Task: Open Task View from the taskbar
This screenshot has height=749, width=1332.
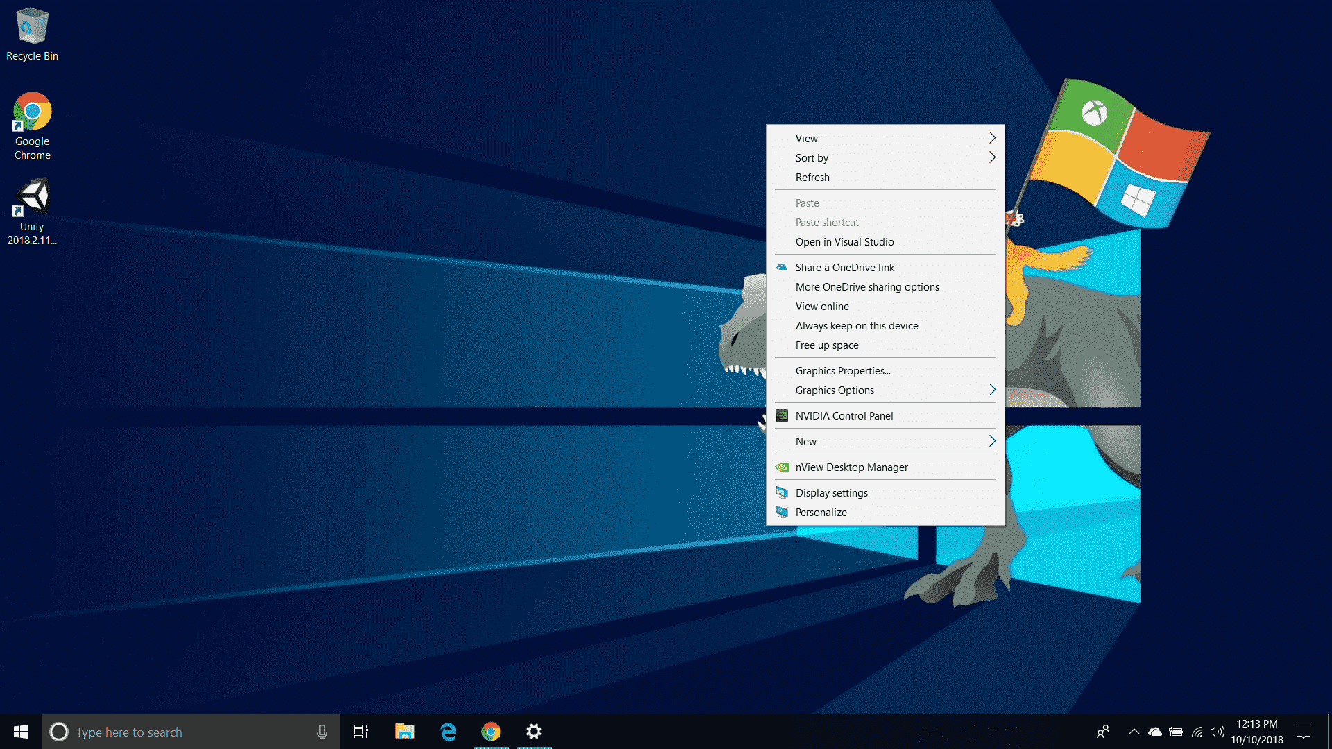Action: coord(361,732)
